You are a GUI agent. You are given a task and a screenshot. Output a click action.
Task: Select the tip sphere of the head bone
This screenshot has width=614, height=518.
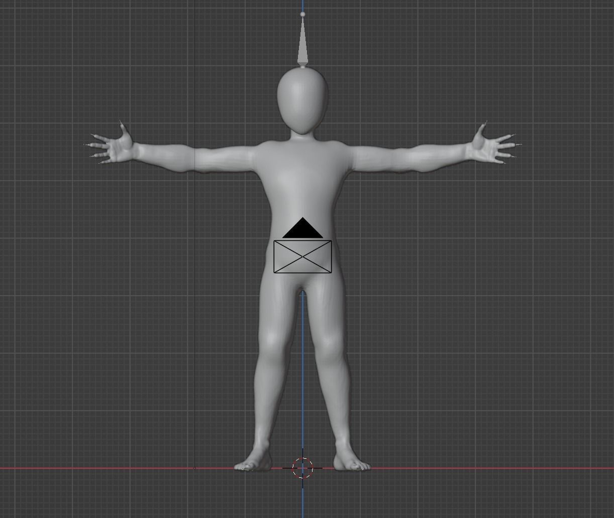[302, 14]
